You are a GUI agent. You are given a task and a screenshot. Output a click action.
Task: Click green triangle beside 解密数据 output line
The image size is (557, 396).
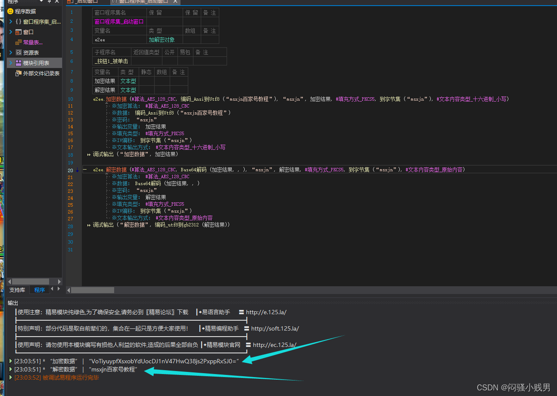click(x=11, y=369)
